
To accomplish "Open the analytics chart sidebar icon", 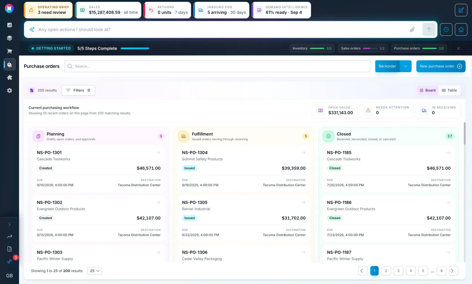I will pyautogui.click(x=10, y=25).
